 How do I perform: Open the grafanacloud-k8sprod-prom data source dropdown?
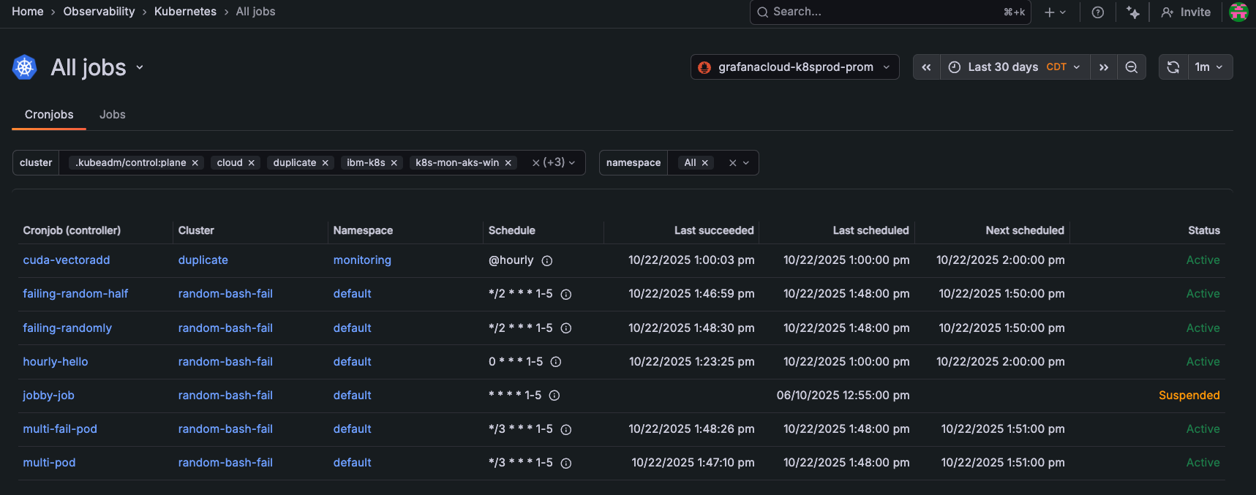(794, 67)
